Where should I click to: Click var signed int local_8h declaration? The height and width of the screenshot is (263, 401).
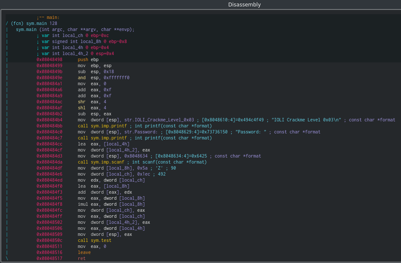pos(82,41)
